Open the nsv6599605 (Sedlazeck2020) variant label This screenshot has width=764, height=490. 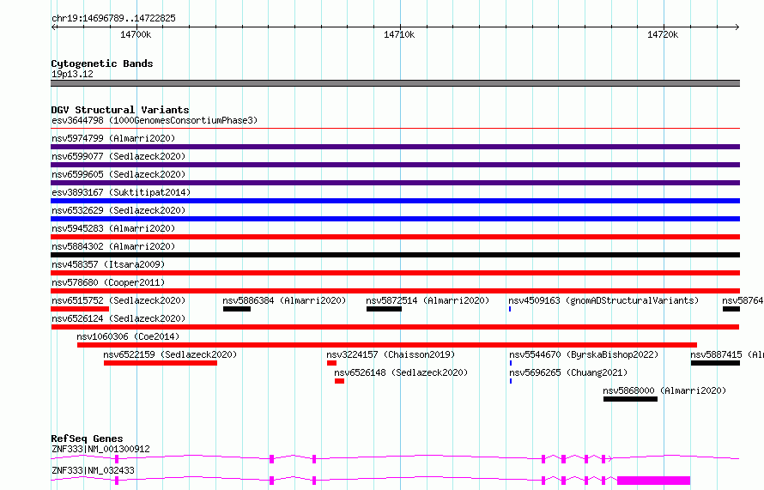point(118,174)
